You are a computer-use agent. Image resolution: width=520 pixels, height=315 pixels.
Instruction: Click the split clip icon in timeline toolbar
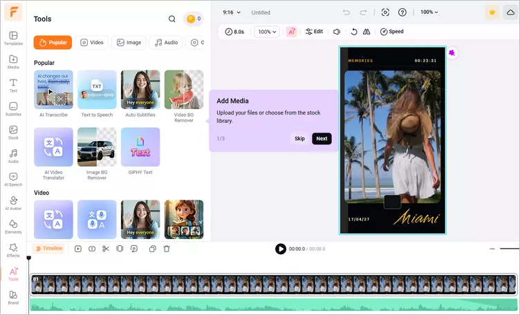click(92, 249)
